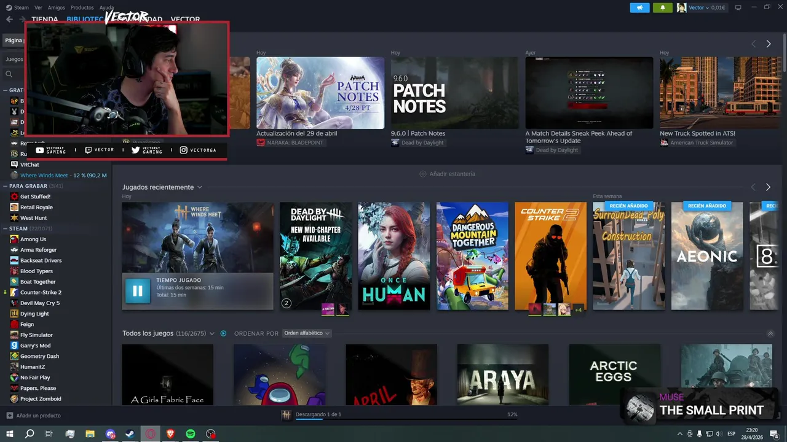This screenshot has height=442, width=787.
Task: Show next news items with the right arrow
Action: click(768, 44)
